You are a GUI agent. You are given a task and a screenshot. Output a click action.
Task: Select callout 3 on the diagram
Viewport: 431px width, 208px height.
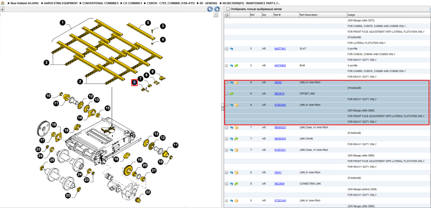[x=163, y=26]
